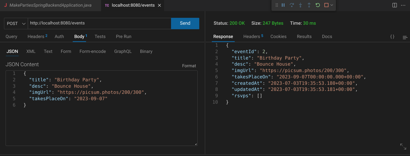Click the debugger Step Over icon
Screen dimensions: 410x156
tap(292, 5)
